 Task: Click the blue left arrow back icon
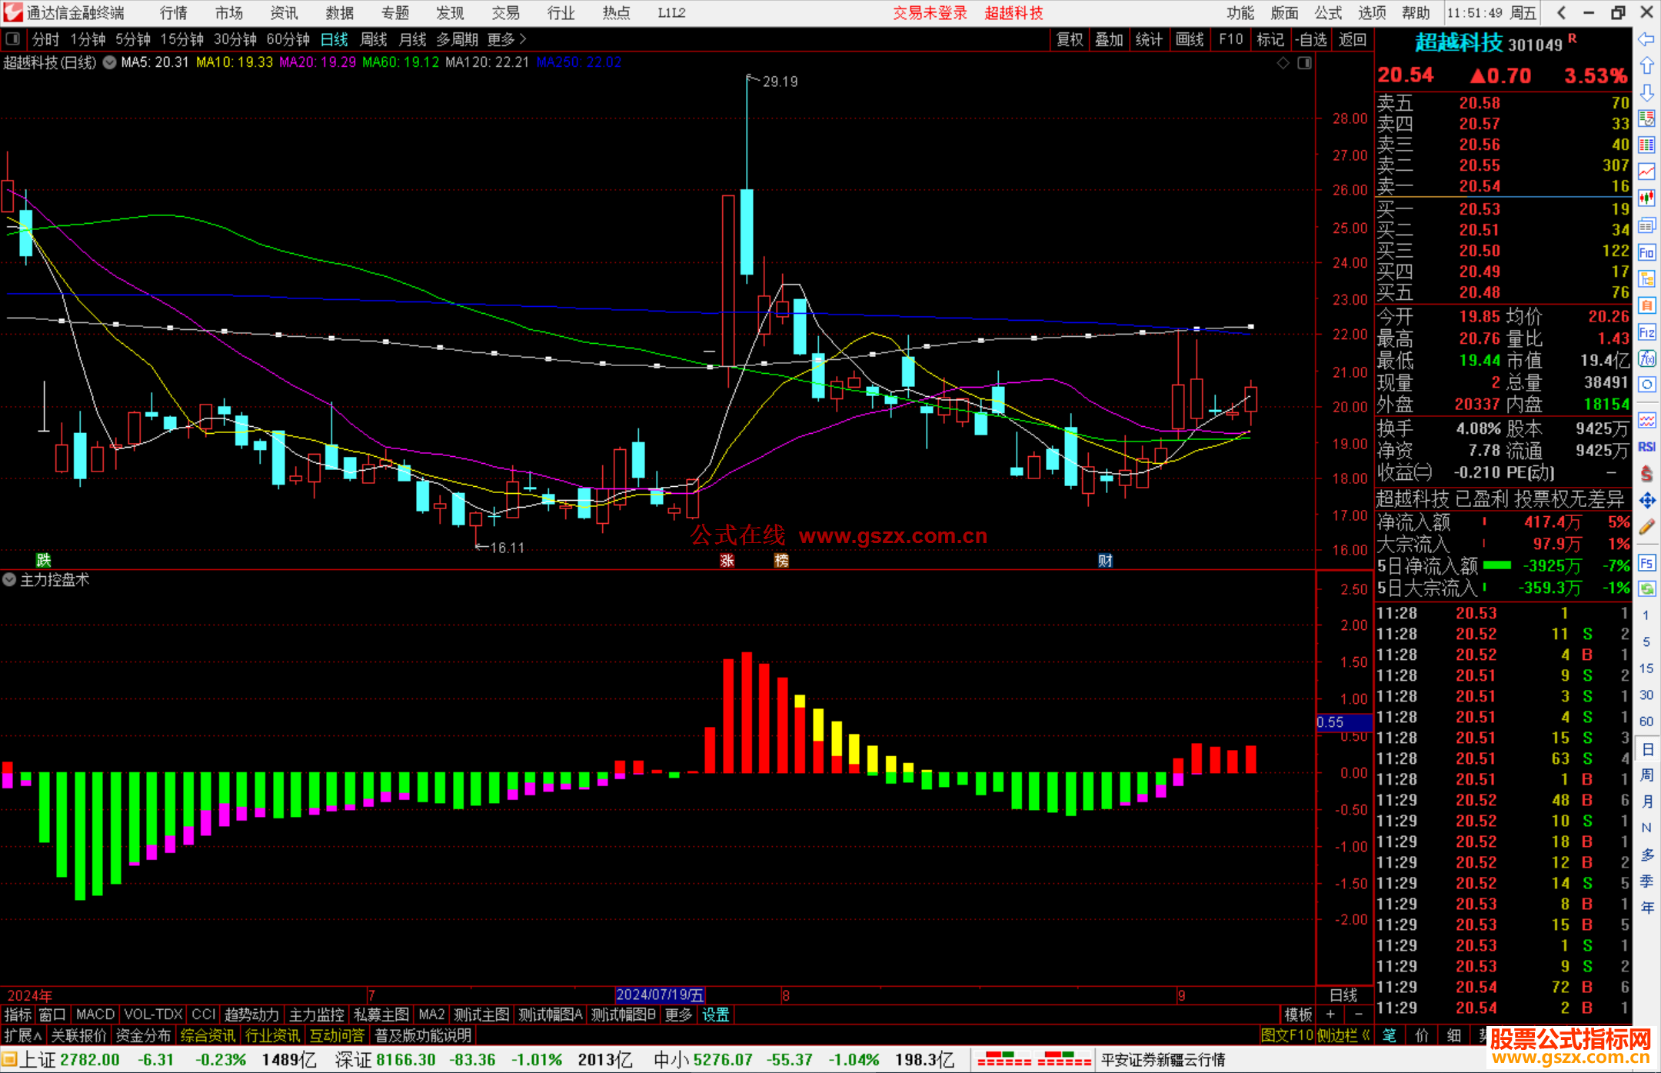pos(1646,39)
